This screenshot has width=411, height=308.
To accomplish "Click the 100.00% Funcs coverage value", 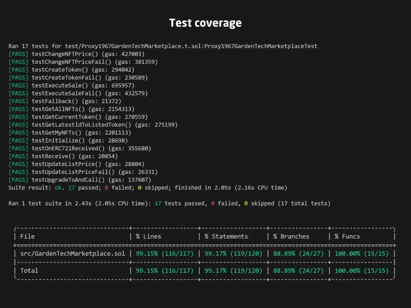I will pyautogui.click(x=362, y=253).
